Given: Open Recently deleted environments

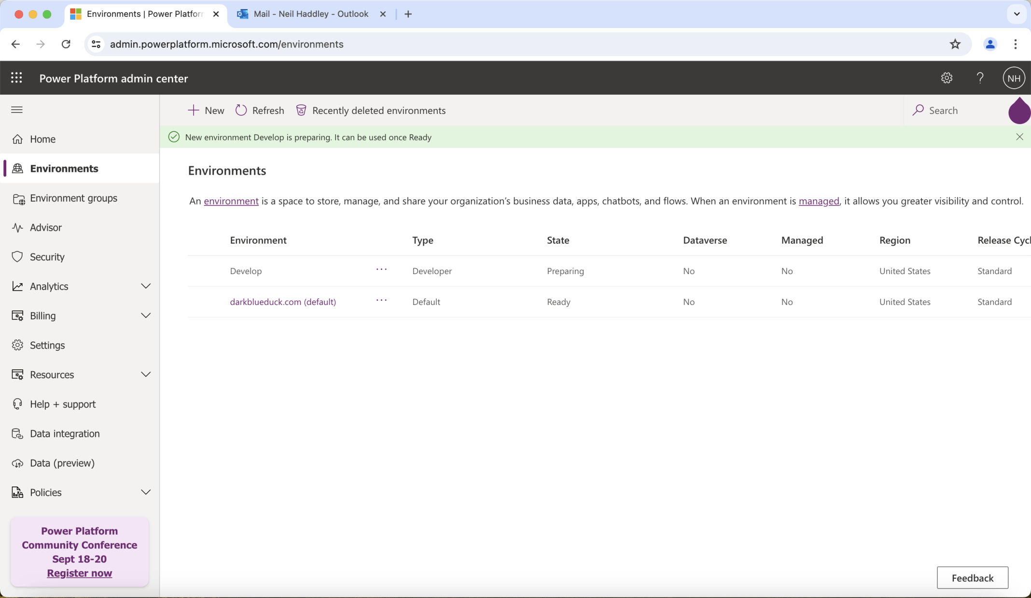Looking at the screenshot, I should pyautogui.click(x=371, y=111).
